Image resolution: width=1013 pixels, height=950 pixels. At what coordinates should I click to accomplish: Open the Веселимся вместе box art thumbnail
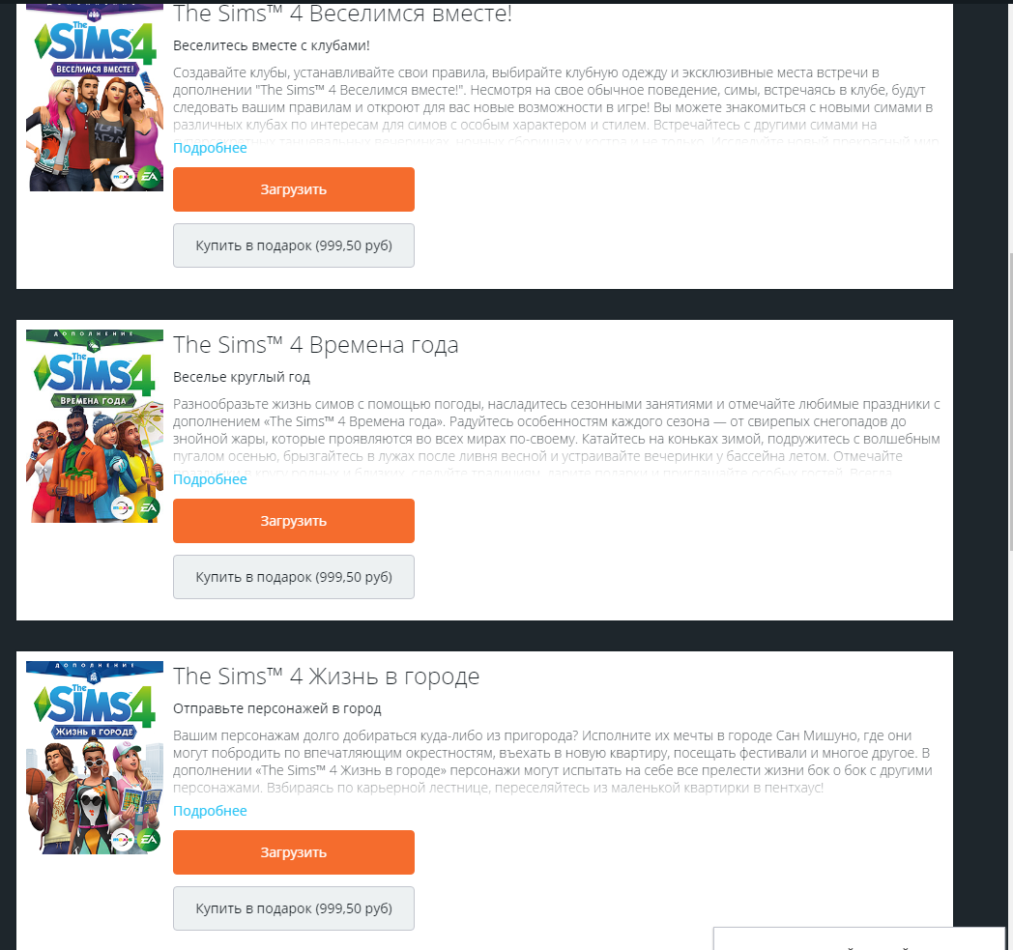95,98
